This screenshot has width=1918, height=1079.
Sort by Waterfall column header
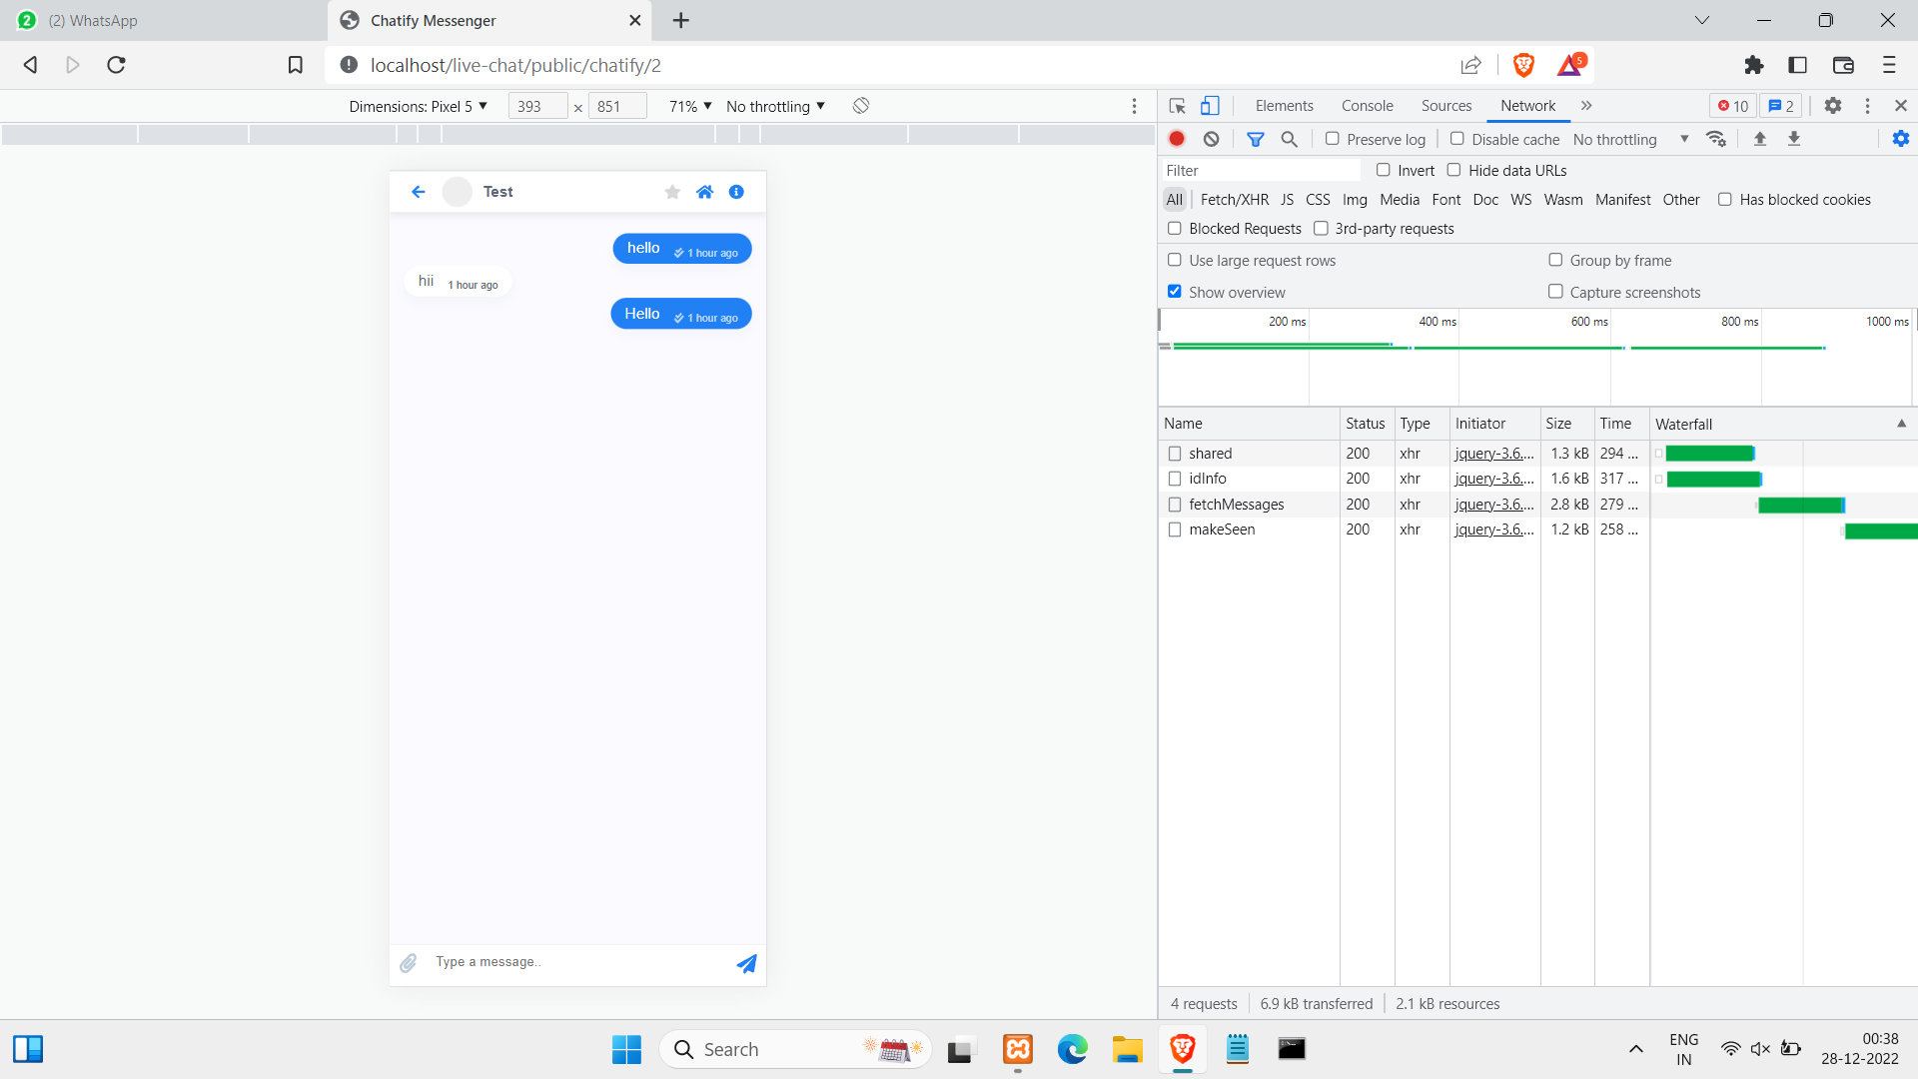[1782, 424]
